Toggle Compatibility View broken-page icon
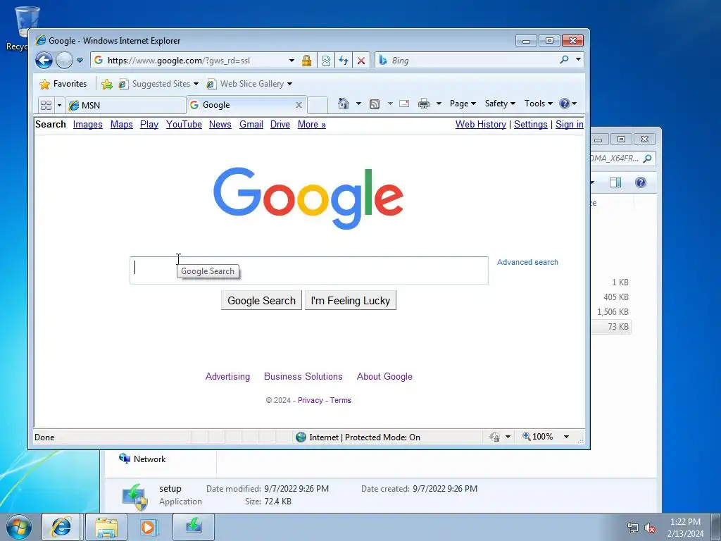Image resolution: width=721 pixels, height=541 pixels. click(326, 61)
